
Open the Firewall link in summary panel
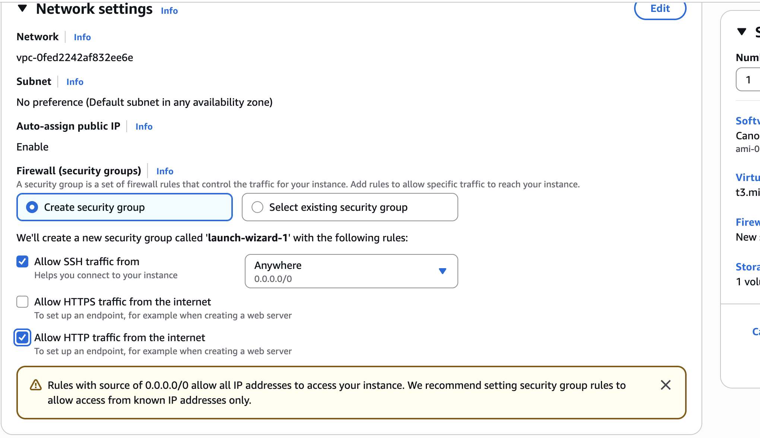pos(747,222)
